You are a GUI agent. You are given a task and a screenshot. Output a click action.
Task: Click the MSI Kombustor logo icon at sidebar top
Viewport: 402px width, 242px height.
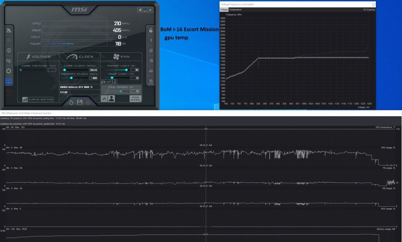point(8,31)
